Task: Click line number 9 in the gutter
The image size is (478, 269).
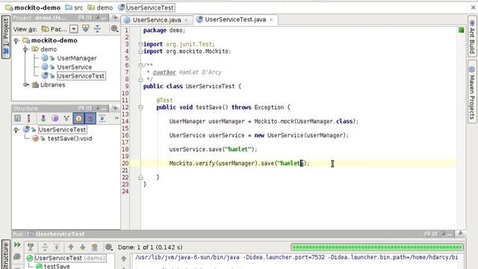Action: pos(126,87)
